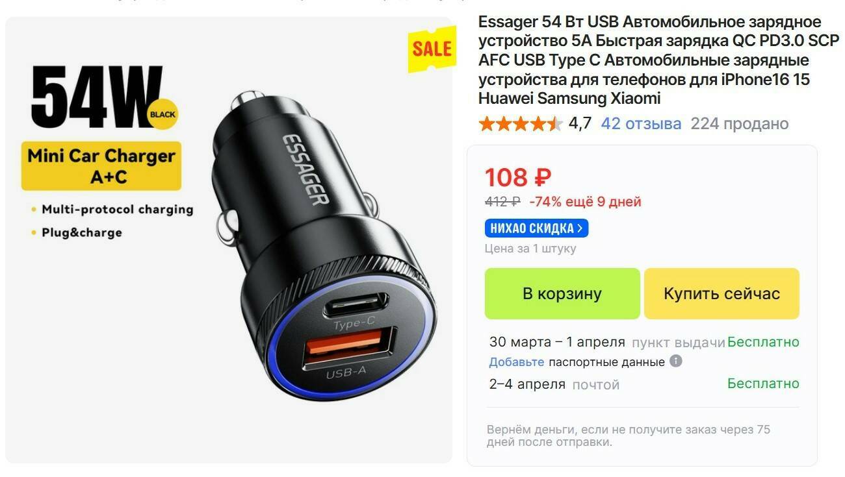The height and width of the screenshot is (477, 845).
Task: Click the 4,7 rating number
Action: [580, 123]
